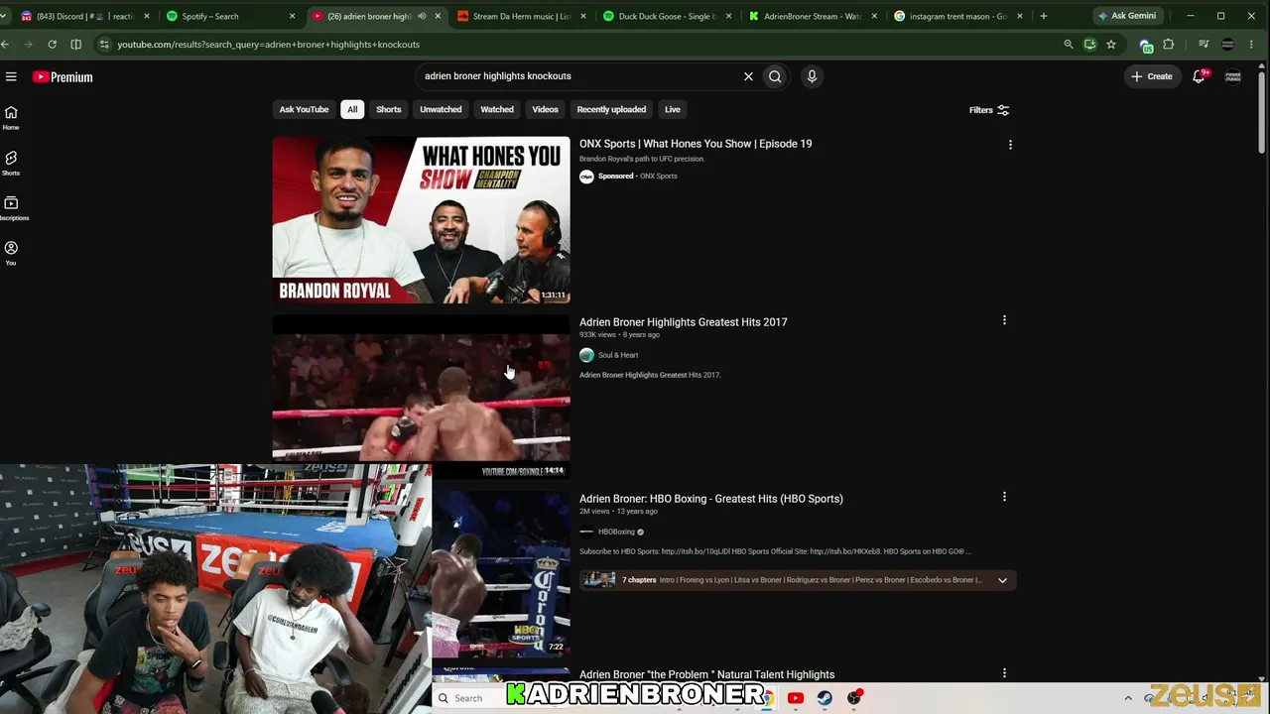Viewport: 1270px width, 714px height.
Task: Clear the YouTube search query
Action: coord(748,76)
